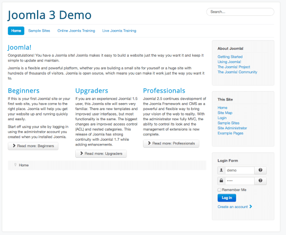286x235 pixels.
Task: Open the Getting Started link
Action: click(x=230, y=57)
